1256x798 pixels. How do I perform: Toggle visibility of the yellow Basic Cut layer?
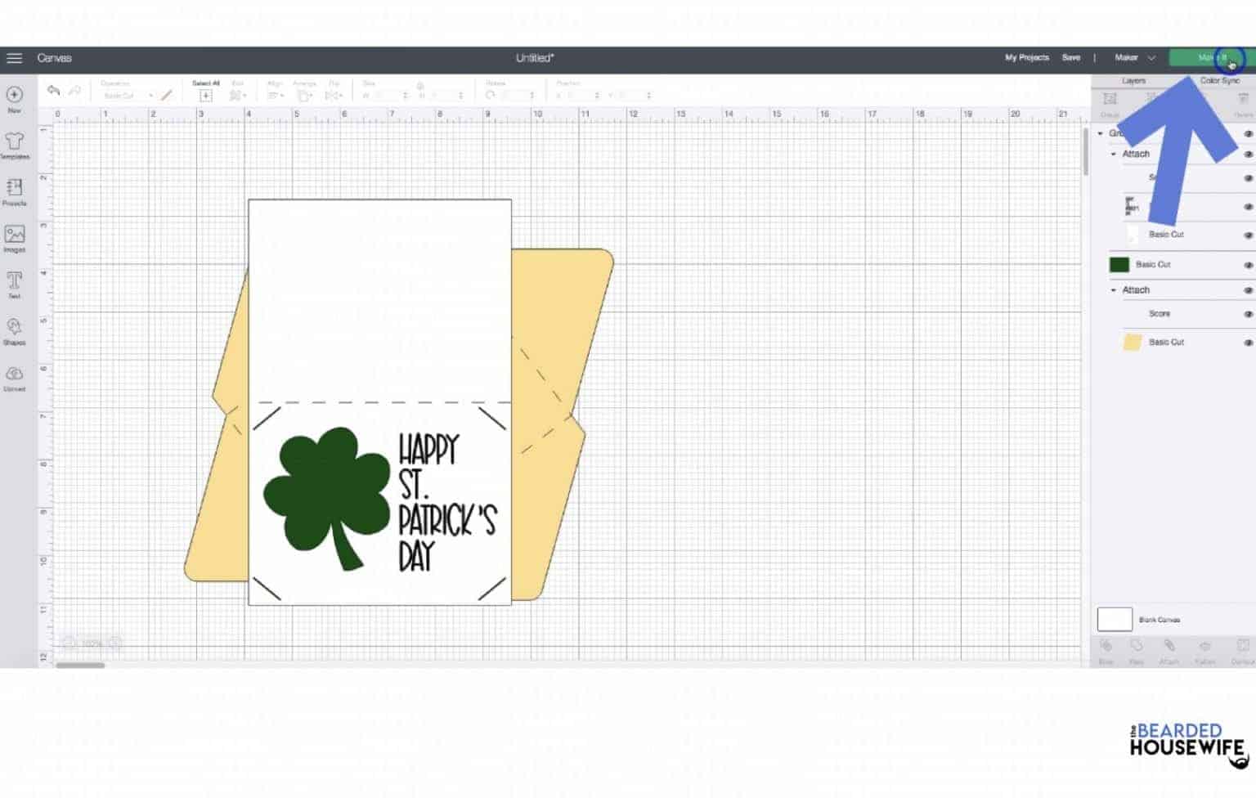pos(1248,343)
